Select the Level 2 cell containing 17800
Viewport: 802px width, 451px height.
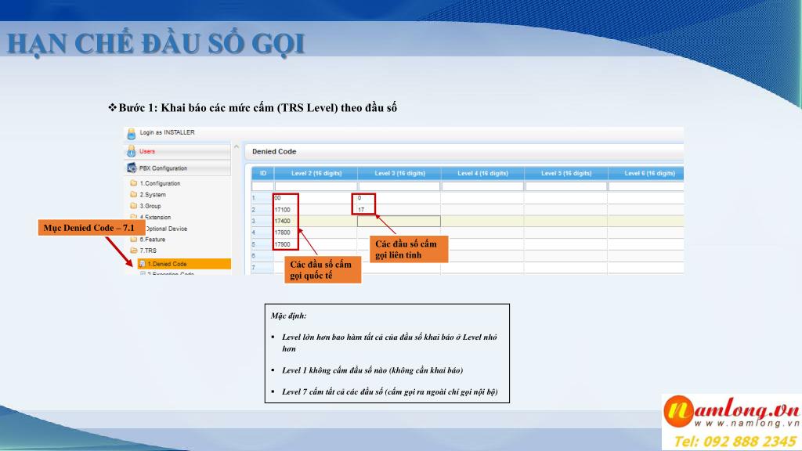tap(316, 232)
